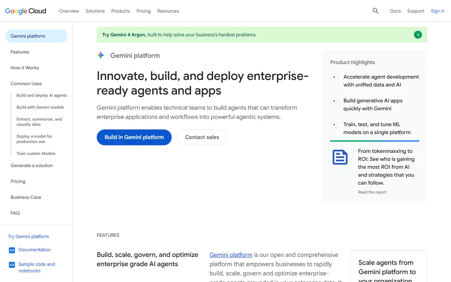Open the Pricing top navigation item
451x282 pixels.
[143, 11]
